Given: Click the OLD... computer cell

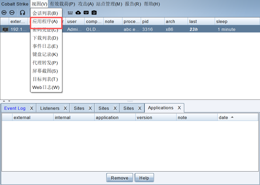Looking at the screenshot, I should tap(94, 29).
